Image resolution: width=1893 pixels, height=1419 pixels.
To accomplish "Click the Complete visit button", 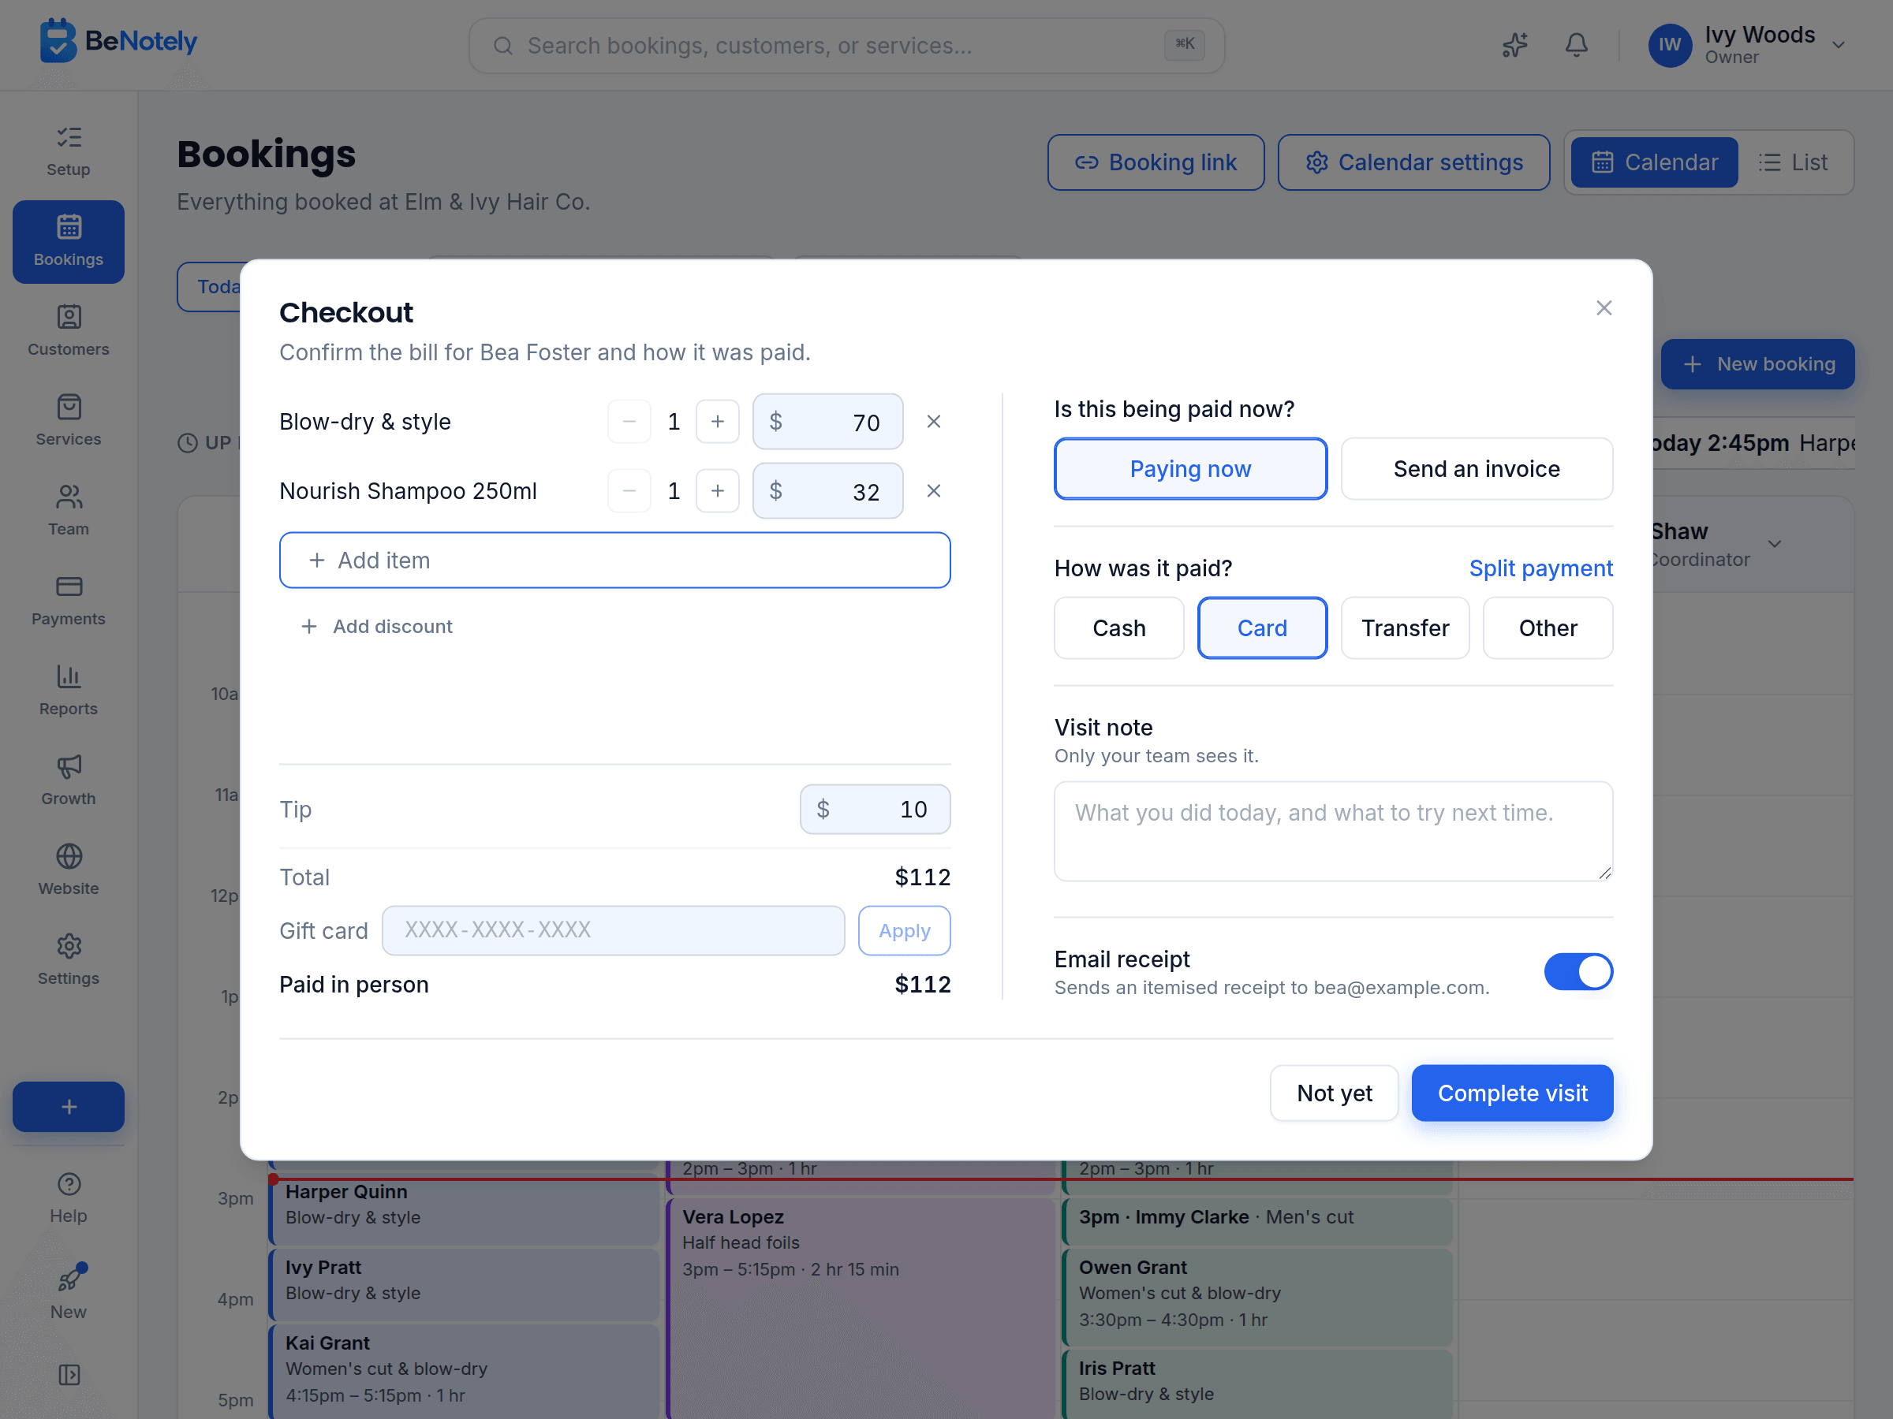I will point(1512,1093).
